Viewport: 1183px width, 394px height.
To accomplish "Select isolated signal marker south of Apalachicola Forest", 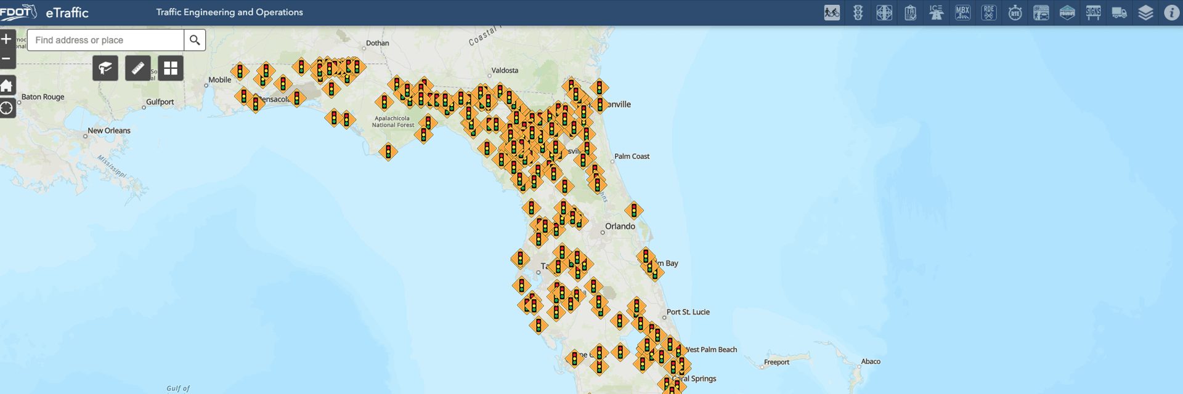I will (x=388, y=151).
